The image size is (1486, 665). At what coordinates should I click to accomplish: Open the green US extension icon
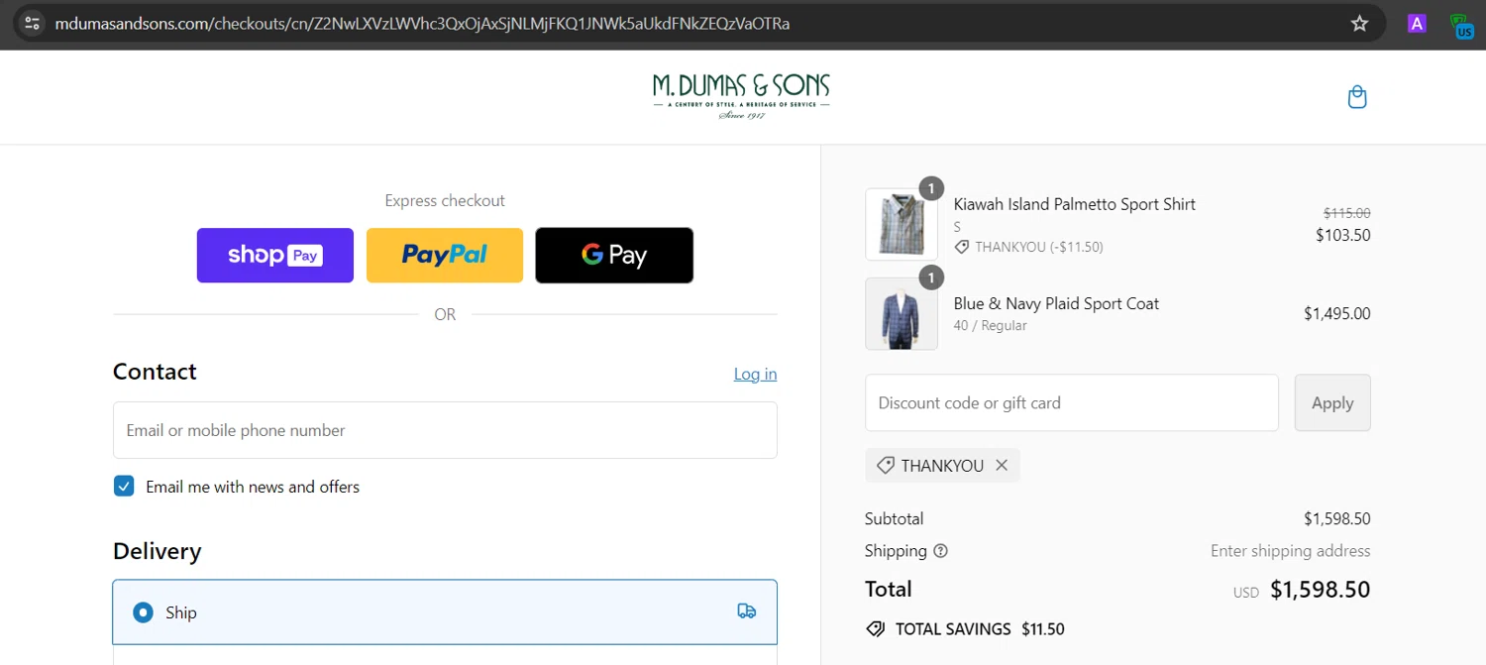click(x=1462, y=25)
